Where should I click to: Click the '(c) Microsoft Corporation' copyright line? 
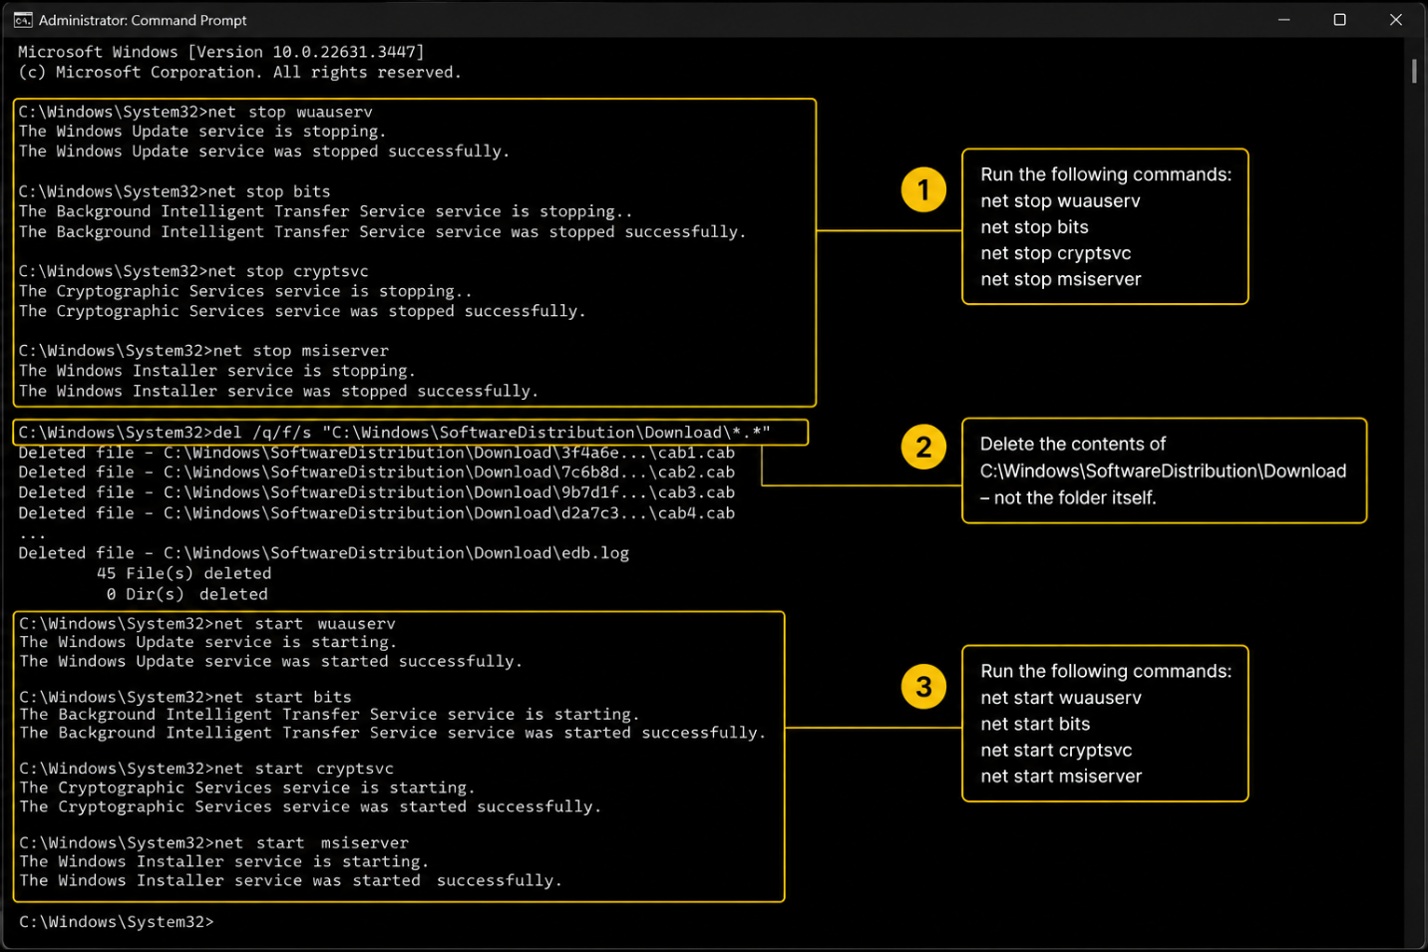[240, 73]
